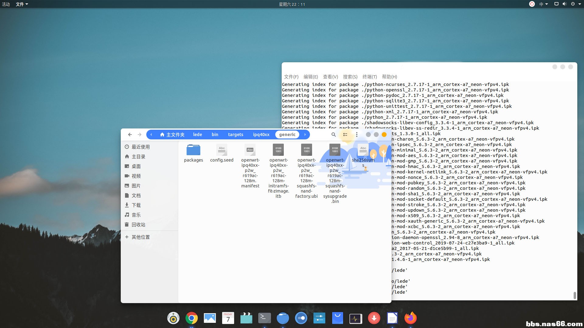Open system volume indicator
Viewport: 584px width, 328px height.
(x=565, y=4)
